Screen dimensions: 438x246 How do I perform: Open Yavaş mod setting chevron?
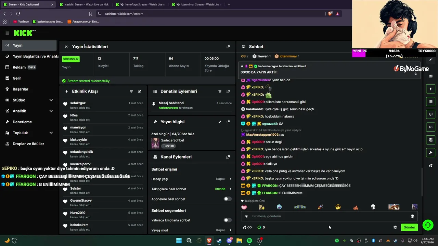click(x=230, y=230)
